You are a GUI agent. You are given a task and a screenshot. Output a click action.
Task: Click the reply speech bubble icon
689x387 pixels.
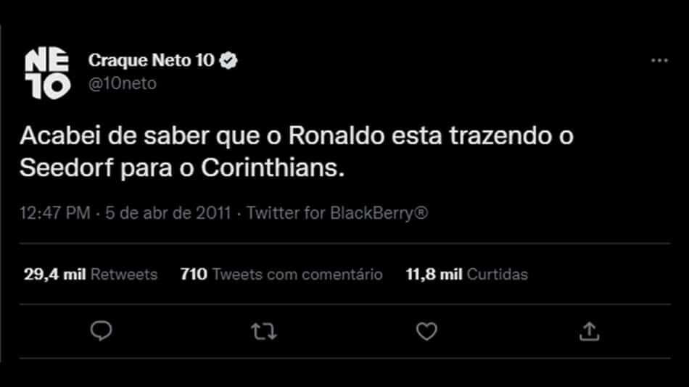point(101,330)
